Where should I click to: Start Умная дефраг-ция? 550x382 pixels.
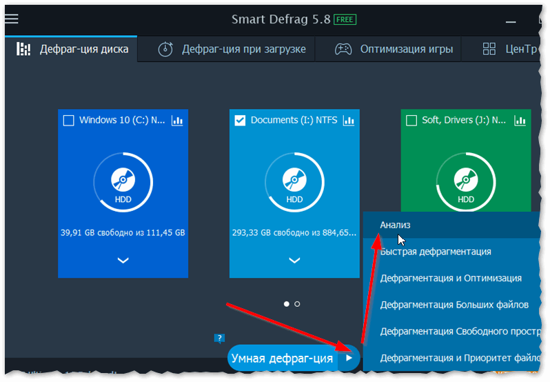click(283, 358)
